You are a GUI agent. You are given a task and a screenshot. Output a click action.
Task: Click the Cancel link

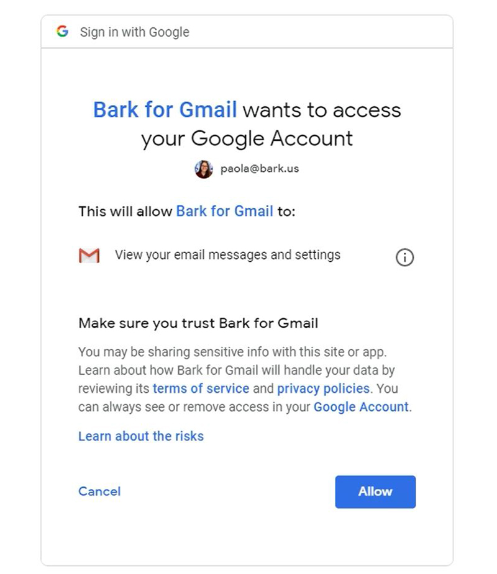tap(99, 491)
